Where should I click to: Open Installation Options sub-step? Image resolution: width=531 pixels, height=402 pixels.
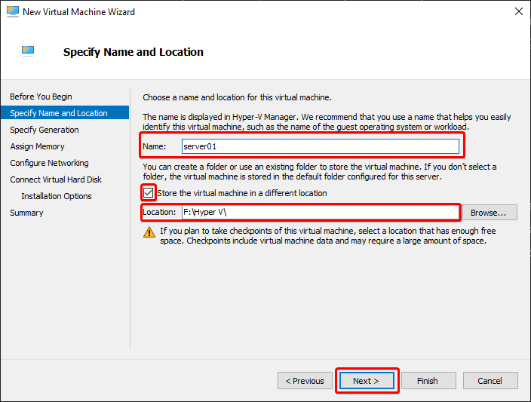coord(57,196)
